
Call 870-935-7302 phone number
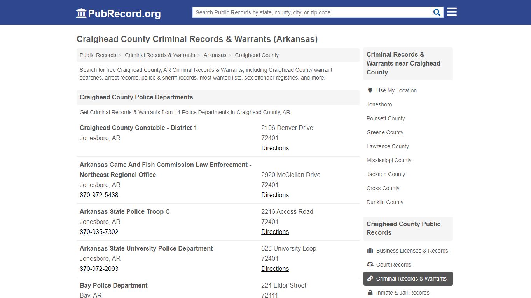99,232
